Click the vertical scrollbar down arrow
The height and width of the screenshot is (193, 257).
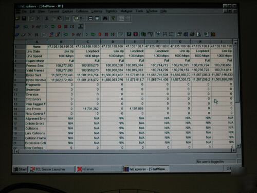[x=238, y=146]
